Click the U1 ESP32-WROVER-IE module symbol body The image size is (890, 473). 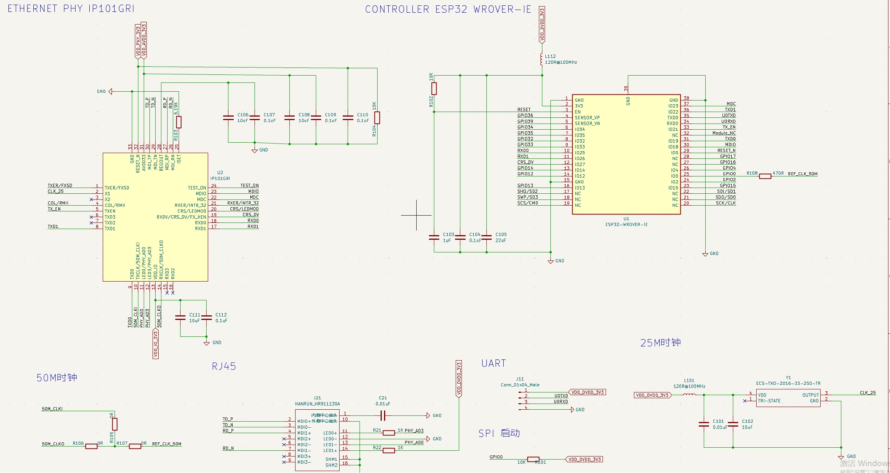tap(626, 154)
